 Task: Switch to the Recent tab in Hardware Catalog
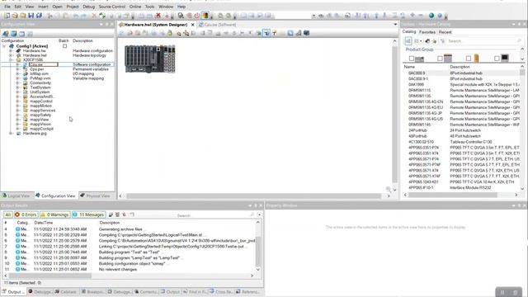point(445,32)
